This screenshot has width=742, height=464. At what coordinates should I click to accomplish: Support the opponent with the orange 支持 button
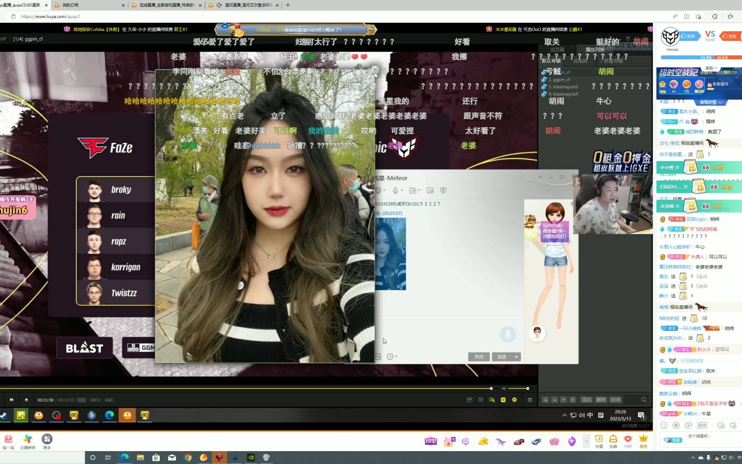tap(730, 36)
